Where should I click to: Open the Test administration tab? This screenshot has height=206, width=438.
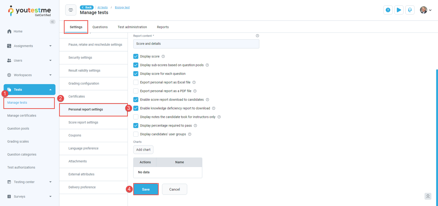pyautogui.click(x=132, y=27)
